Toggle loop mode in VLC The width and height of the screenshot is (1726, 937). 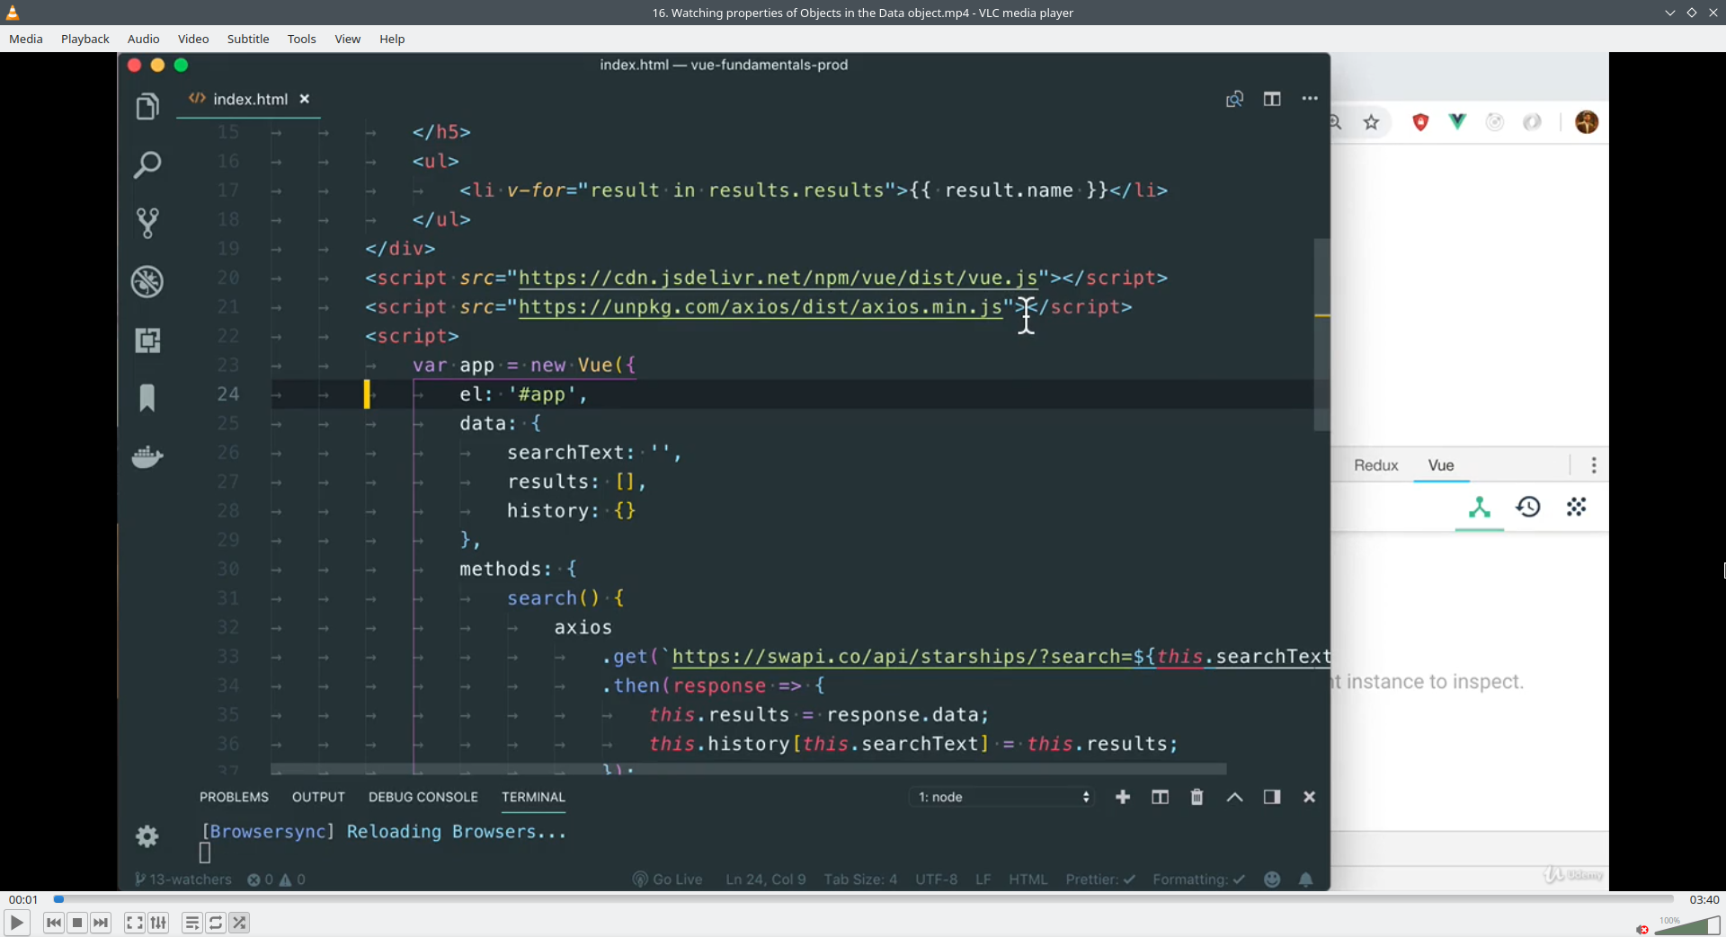pos(216,923)
